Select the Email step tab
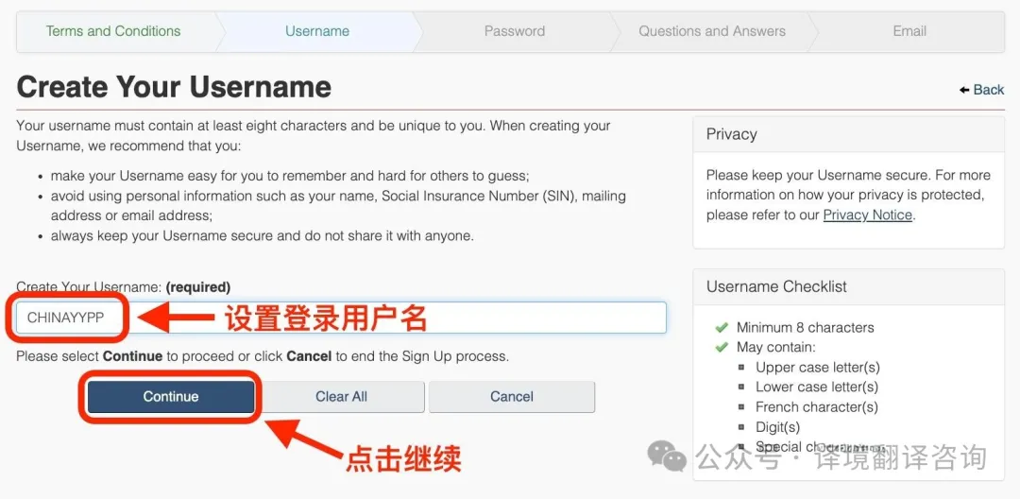Image resolution: width=1020 pixels, height=499 pixels. pyautogui.click(x=909, y=31)
